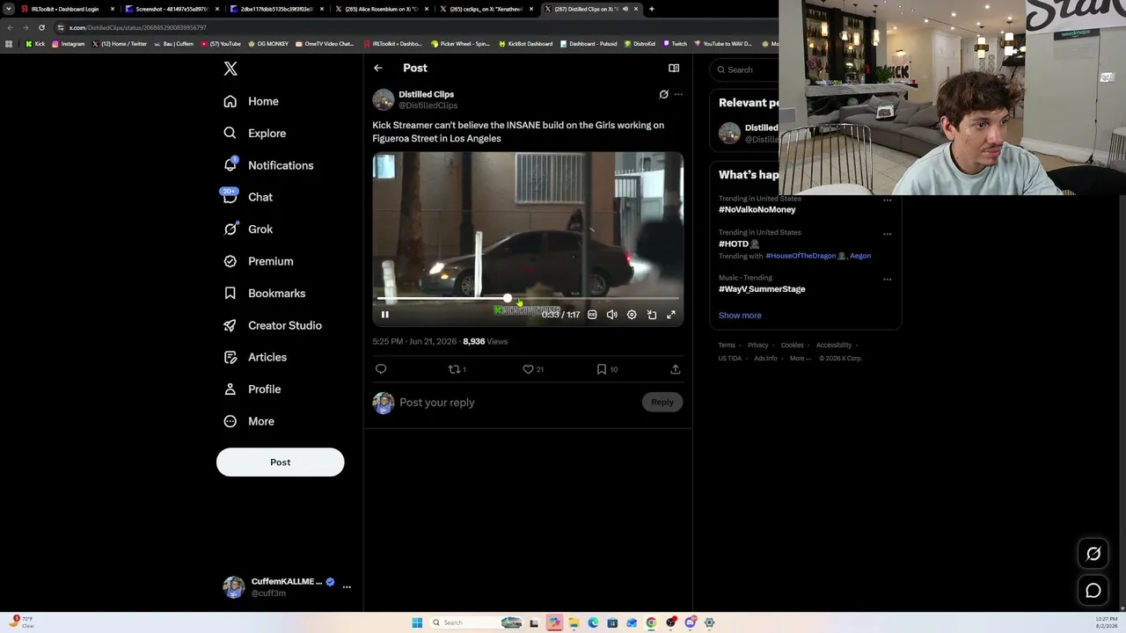Expand the More menu in the sidebar
Viewport: 1126px width, 633px height.
(x=249, y=421)
